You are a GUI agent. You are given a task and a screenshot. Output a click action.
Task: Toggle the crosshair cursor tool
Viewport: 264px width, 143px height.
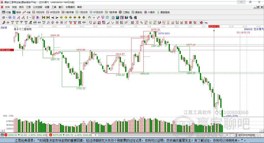94,18
